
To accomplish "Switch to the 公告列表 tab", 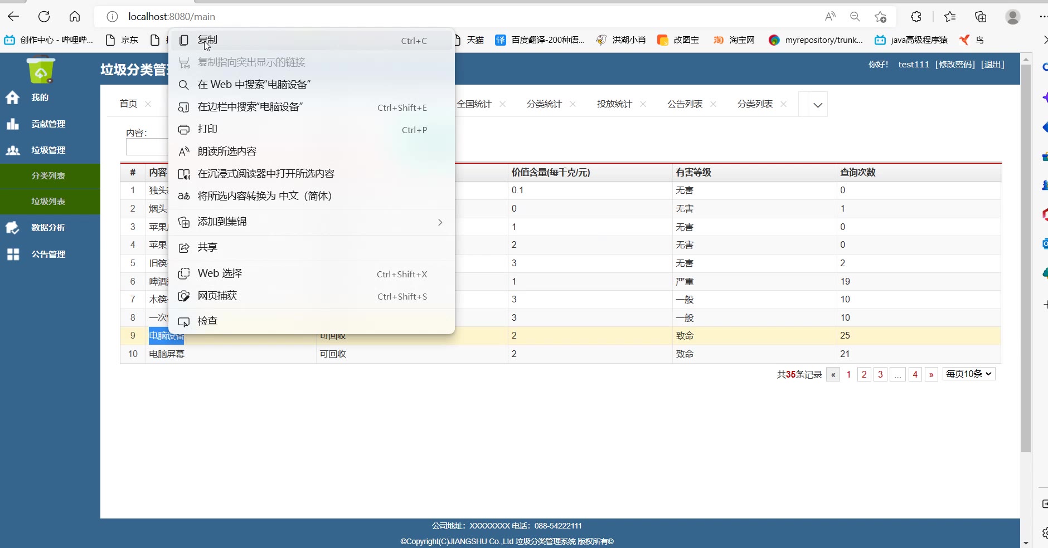I will click(x=685, y=104).
